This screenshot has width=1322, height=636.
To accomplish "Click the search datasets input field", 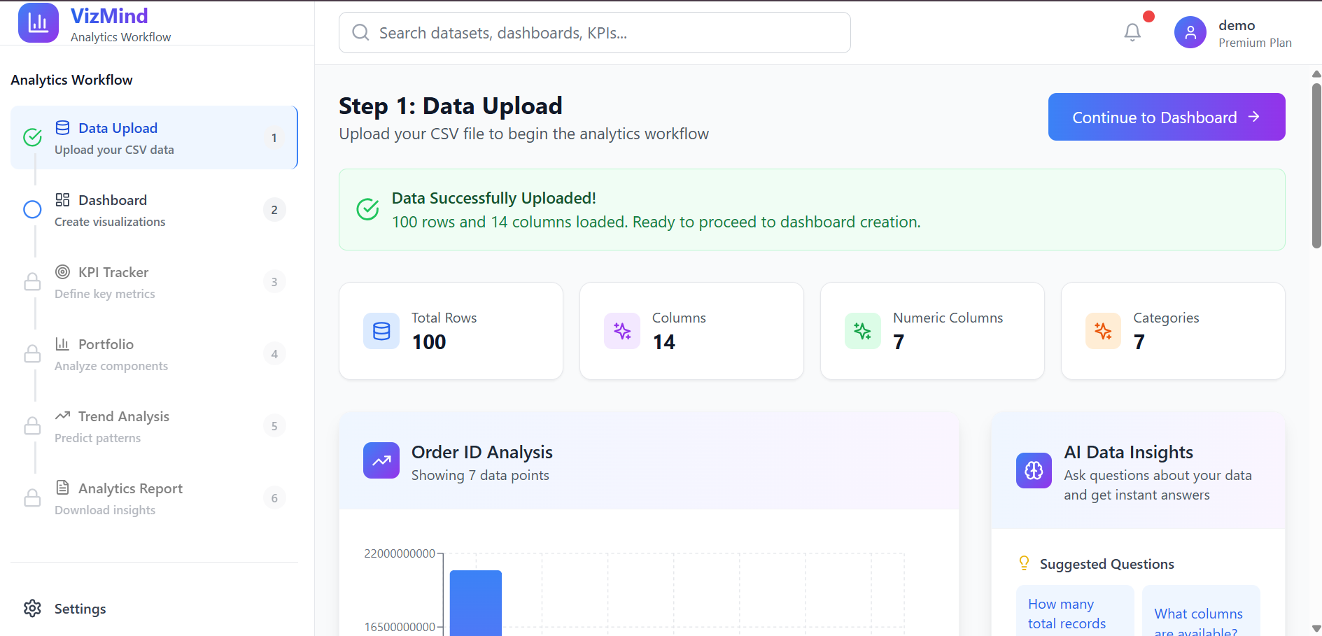I will pyautogui.click(x=595, y=32).
